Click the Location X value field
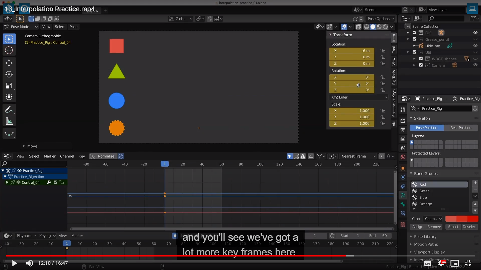The image size is (481, 270). coord(351,51)
